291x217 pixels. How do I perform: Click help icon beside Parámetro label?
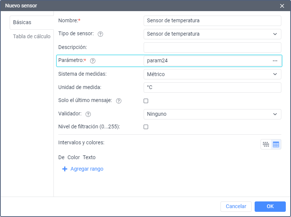coord(93,61)
